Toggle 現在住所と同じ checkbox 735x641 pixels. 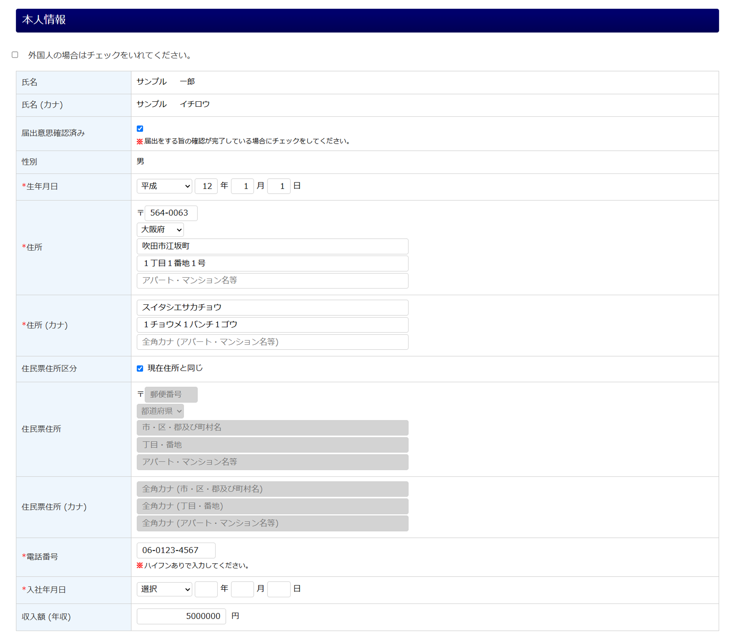point(140,368)
